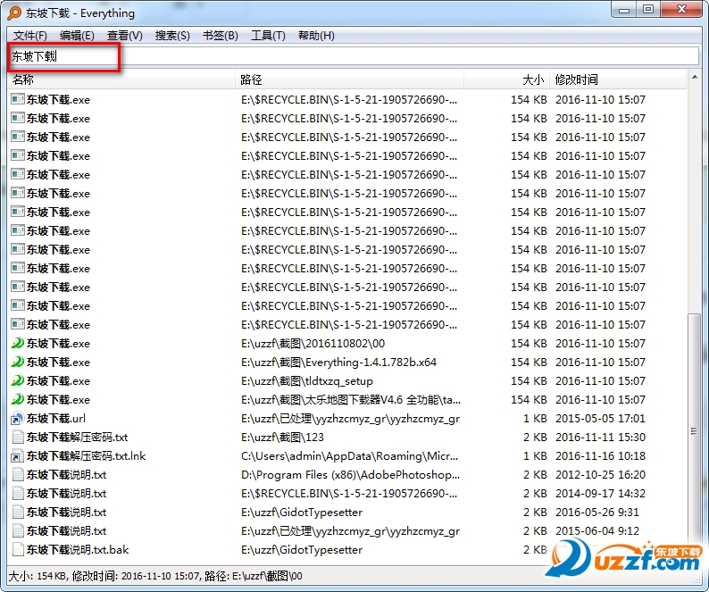The height and width of the screenshot is (592, 709).
Task: Open the 文件(F) menu
Action: pyautogui.click(x=29, y=36)
